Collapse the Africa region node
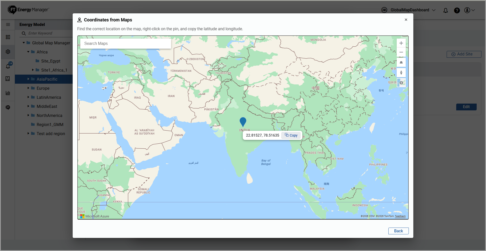 coord(28,52)
